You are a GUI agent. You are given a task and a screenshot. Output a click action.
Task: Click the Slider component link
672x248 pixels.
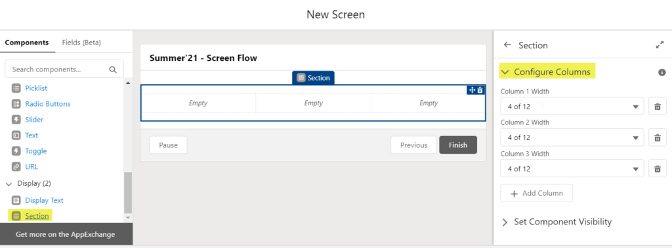click(34, 120)
